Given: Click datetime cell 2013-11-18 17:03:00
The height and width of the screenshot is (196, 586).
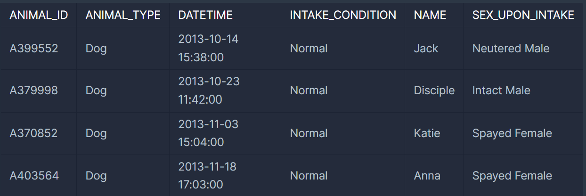Looking at the screenshot, I should click(x=207, y=175).
